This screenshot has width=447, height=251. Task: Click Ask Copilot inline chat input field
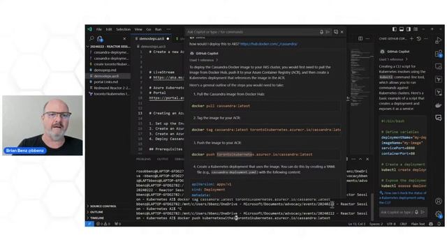[x=252, y=32]
